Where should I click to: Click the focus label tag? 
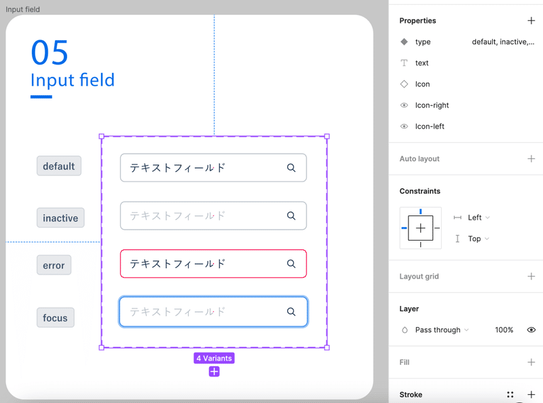(55, 317)
